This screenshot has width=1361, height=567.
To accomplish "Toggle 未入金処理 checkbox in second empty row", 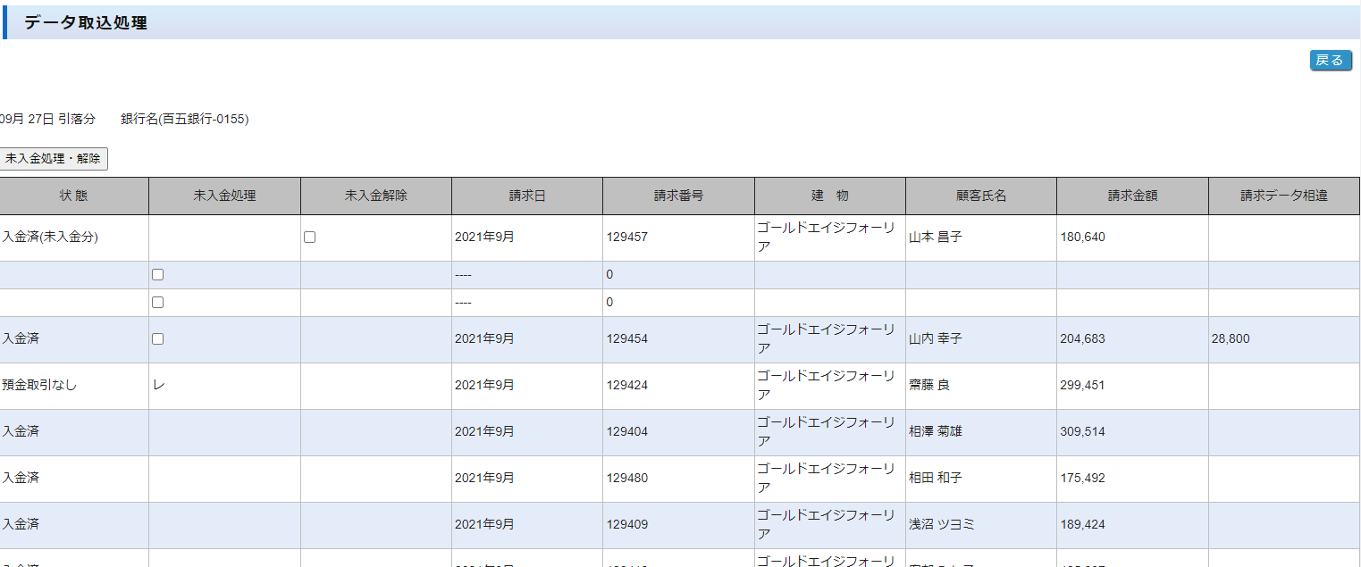I will [x=157, y=303].
